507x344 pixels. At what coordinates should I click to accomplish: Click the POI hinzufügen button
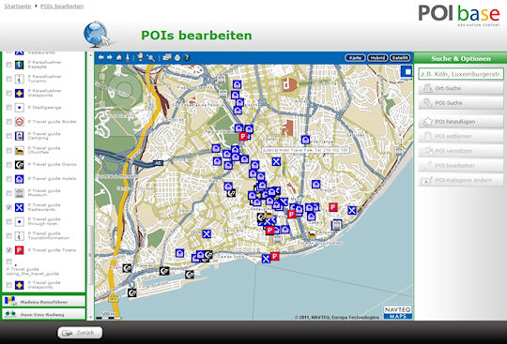461,122
